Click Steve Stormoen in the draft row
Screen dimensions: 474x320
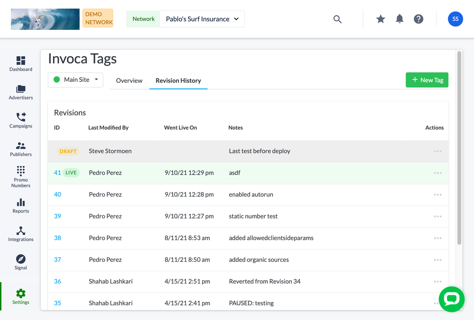[110, 151]
